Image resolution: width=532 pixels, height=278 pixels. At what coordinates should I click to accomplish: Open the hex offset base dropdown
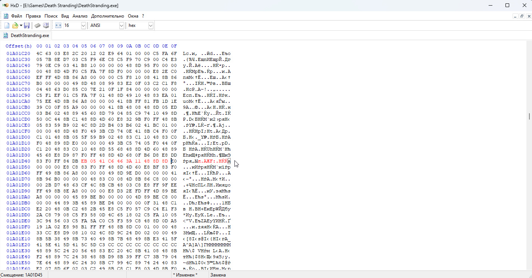click(x=151, y=25)
